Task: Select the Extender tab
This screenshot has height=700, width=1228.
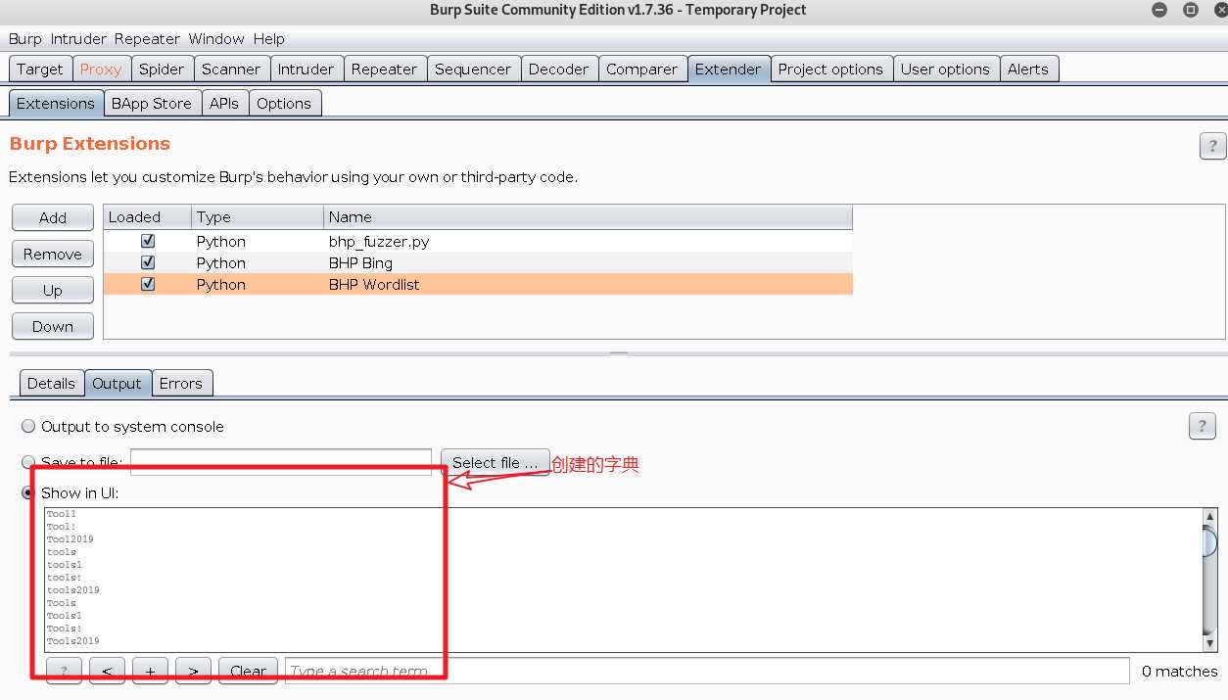Action: (x=728, y=70)
